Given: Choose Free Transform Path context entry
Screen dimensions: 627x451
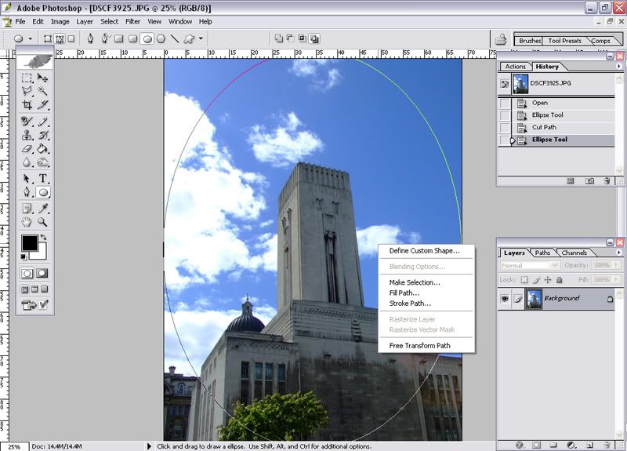Looking at the screenshot, I should pos(419,346).
